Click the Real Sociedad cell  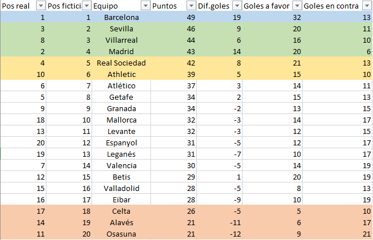[121, 63]
